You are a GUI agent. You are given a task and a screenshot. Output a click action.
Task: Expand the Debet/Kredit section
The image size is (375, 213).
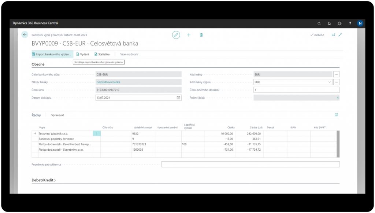tap(44, 180)
